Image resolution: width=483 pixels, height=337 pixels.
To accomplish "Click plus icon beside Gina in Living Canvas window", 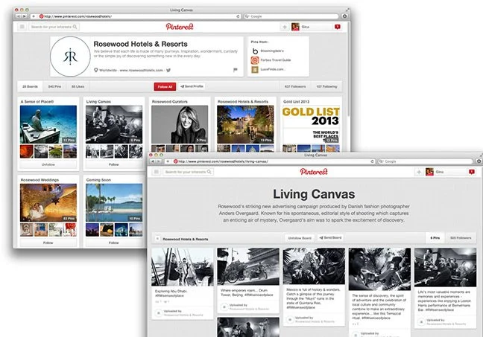I will point(419,172).
